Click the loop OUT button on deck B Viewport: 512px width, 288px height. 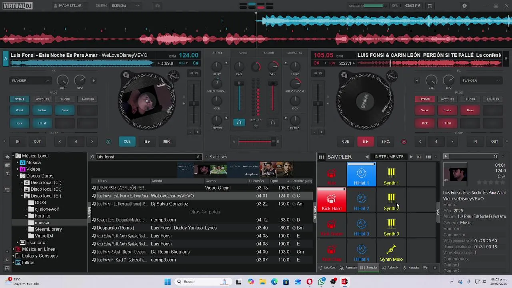point(495,142)
